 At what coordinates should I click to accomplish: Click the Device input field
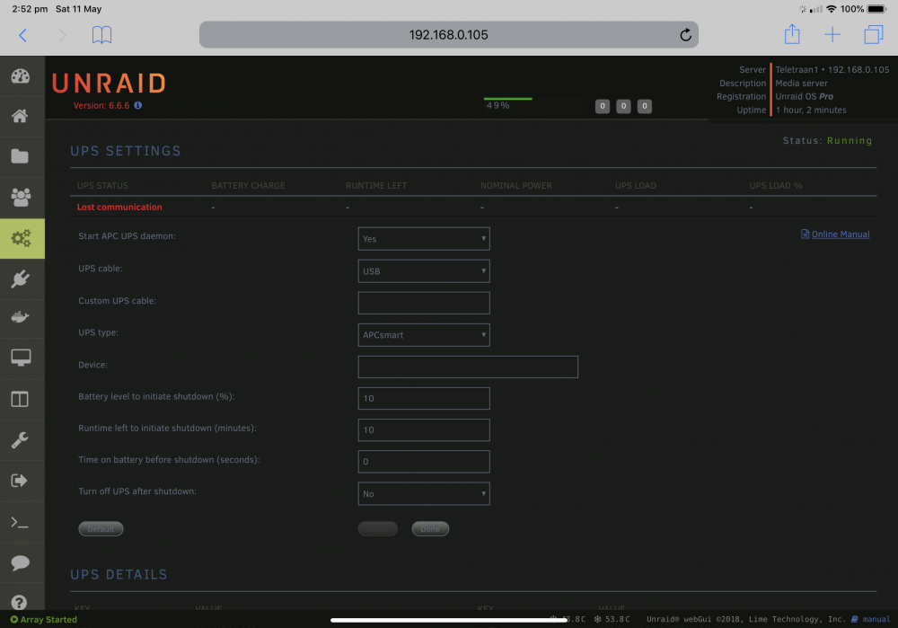[468, 367]
